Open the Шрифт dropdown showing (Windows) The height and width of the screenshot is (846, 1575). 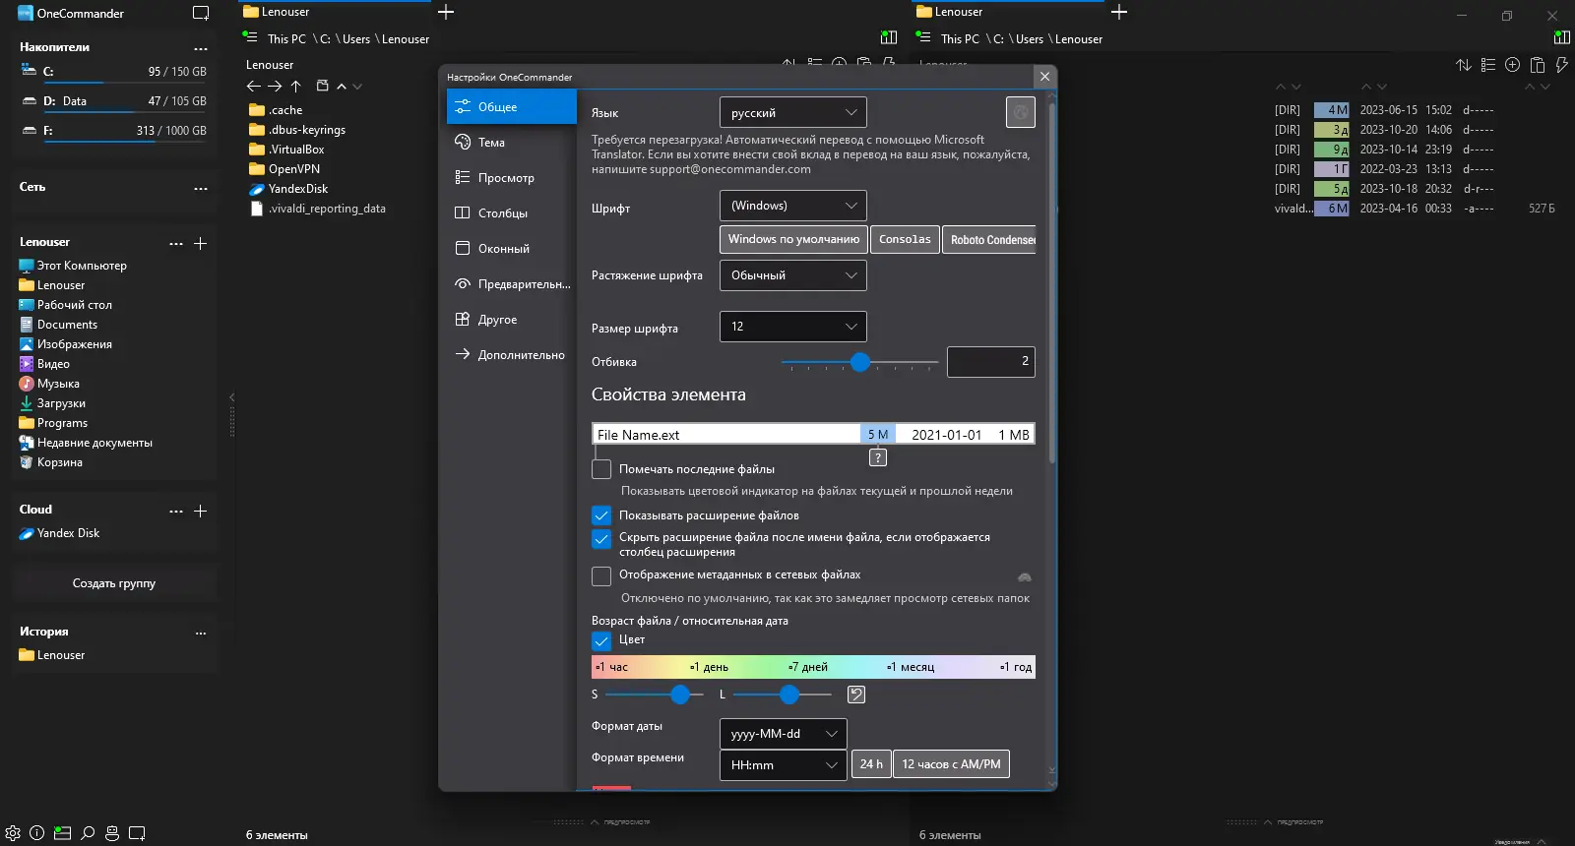point(793,206)
